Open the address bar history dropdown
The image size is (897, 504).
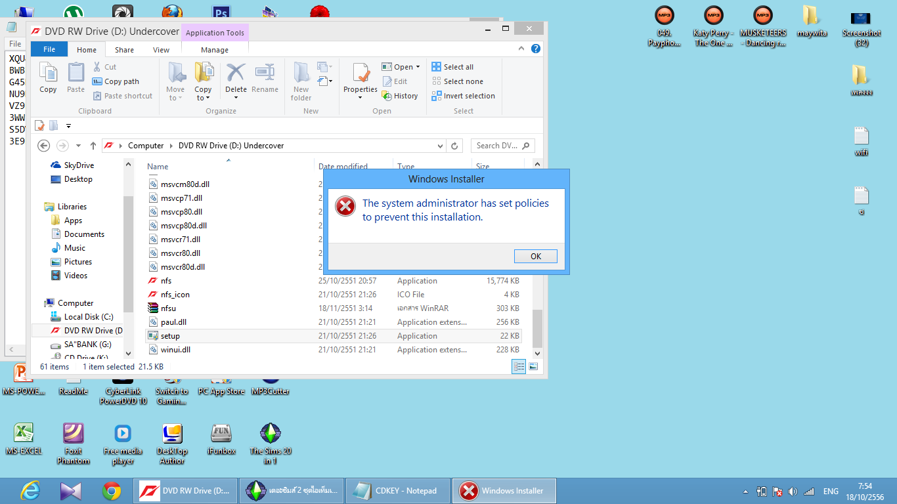point(440,146)
